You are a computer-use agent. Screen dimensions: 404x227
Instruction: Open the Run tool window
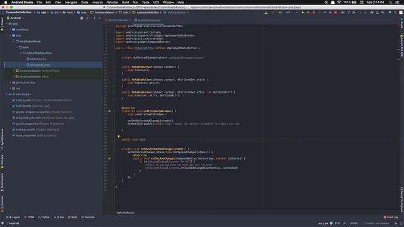[59, 217]
